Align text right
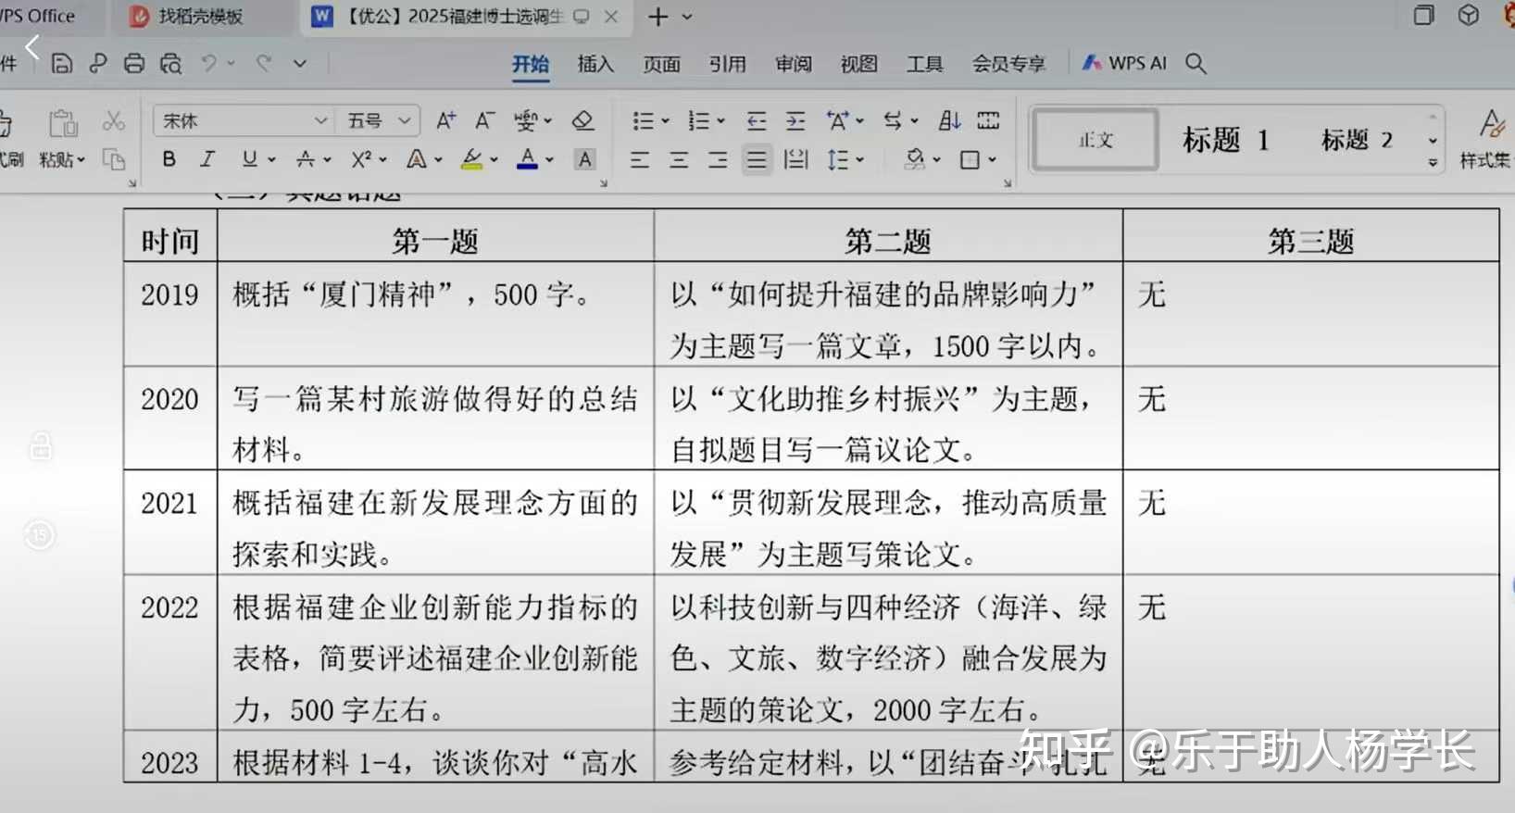The image size is (1515, 813). (718, 160)
